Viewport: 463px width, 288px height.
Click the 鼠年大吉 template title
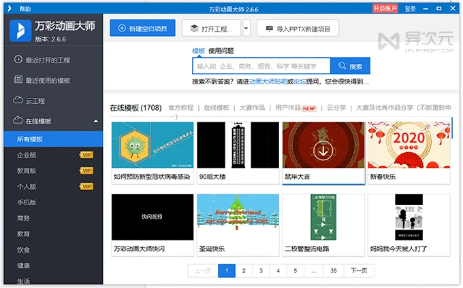tap(298, 177)
